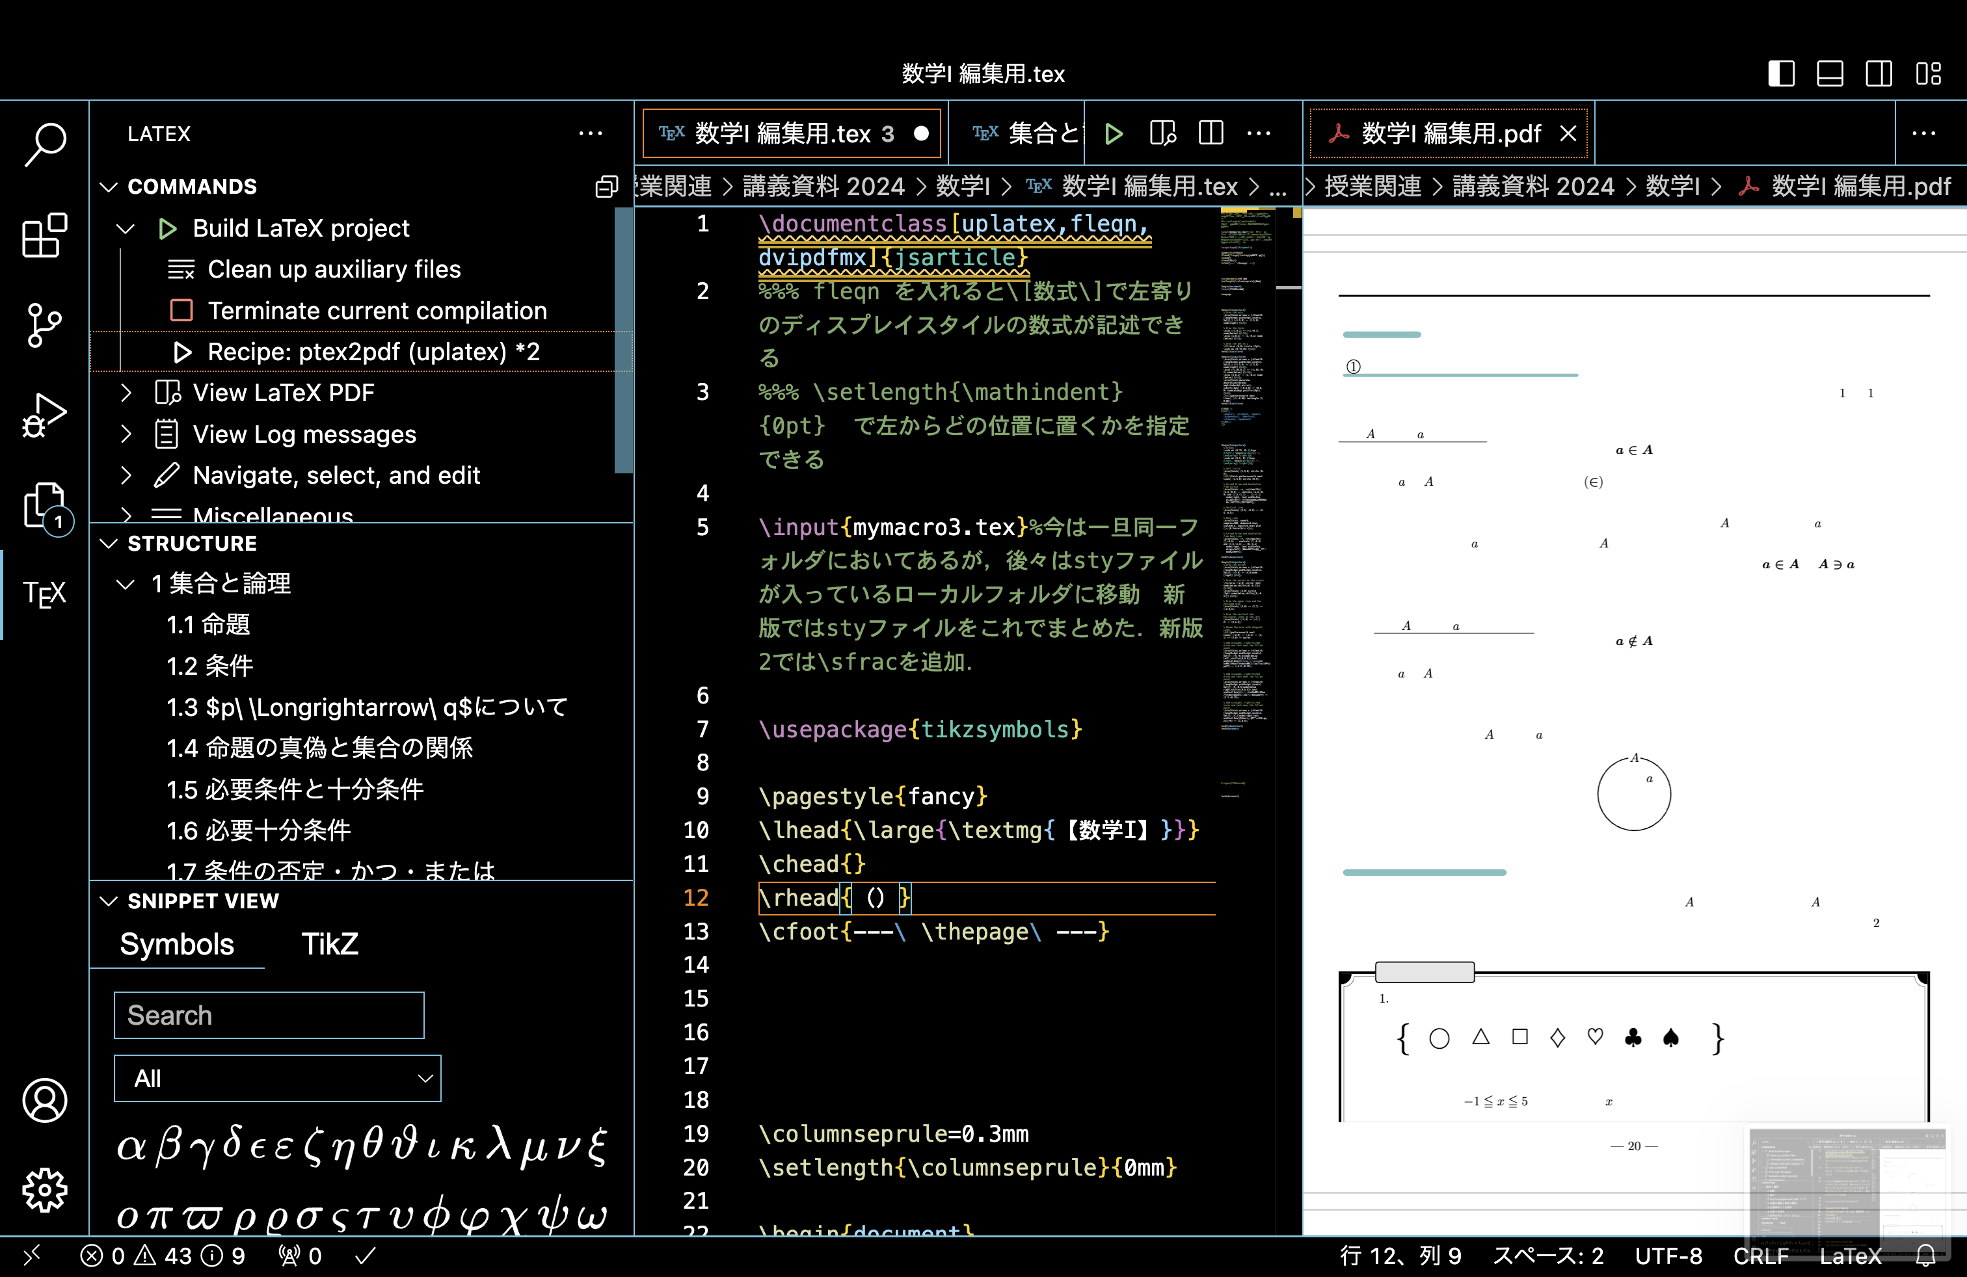
Task: Open the Run and Debug view icon
Action: [x=45, y=415]
